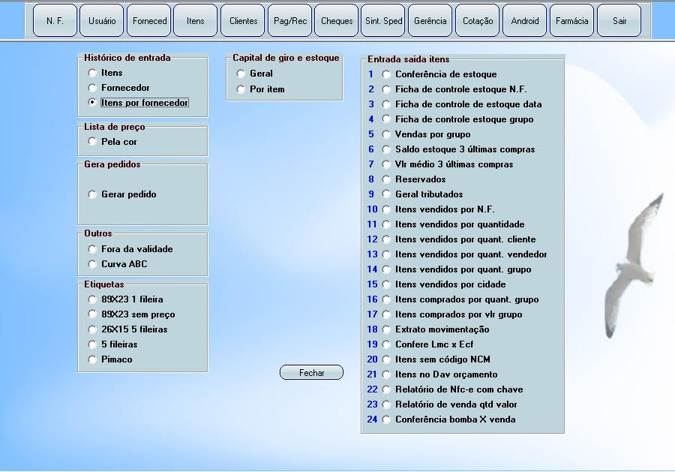Screen dimensions: 675x472
Task: Click the Forneced toolbar button
Action: [149, 21]
